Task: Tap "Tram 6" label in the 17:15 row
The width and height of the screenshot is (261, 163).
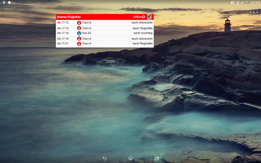Action: [x=87, y=28]
